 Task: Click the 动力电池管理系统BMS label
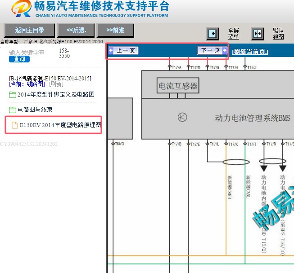coord(253,118)
